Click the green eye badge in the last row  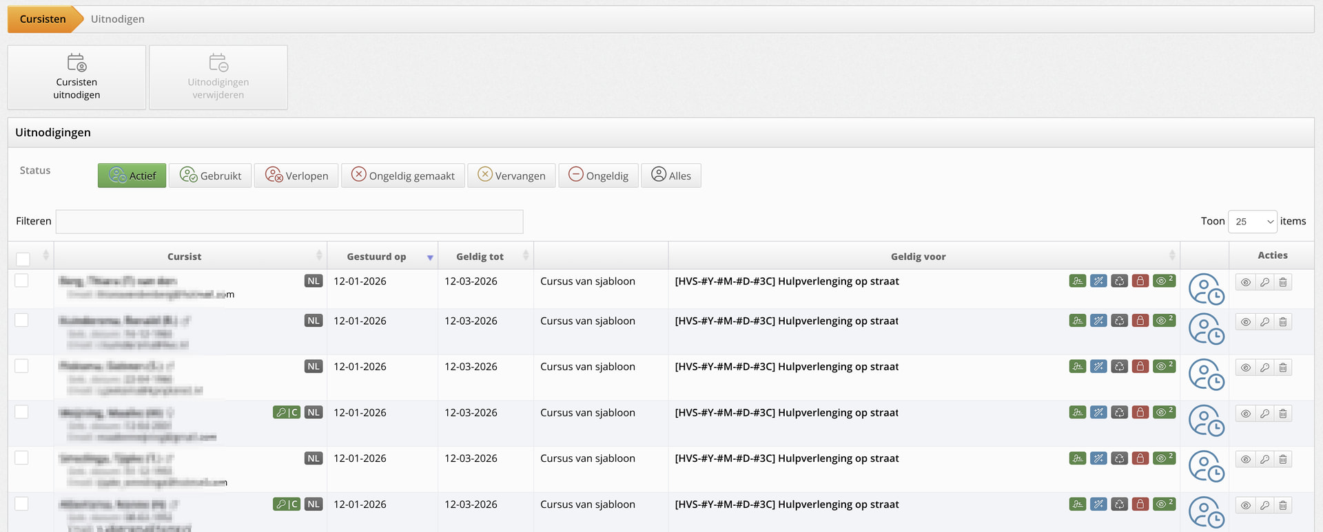1164,504
